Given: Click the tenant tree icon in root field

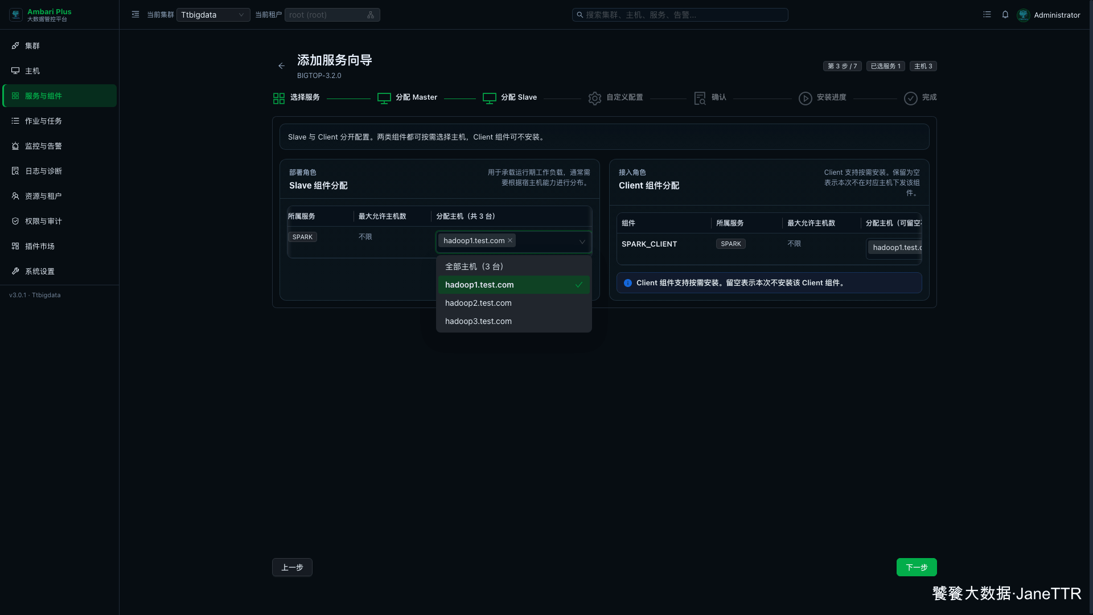Looking at the screenshot, I should click(x=371, y=15).
